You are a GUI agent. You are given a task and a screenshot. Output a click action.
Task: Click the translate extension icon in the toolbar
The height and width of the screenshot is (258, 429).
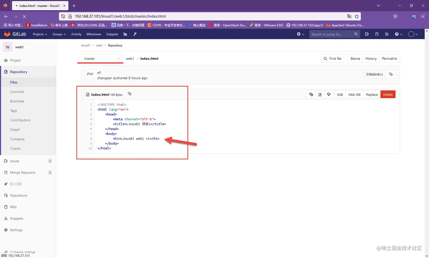pos(413,16)
